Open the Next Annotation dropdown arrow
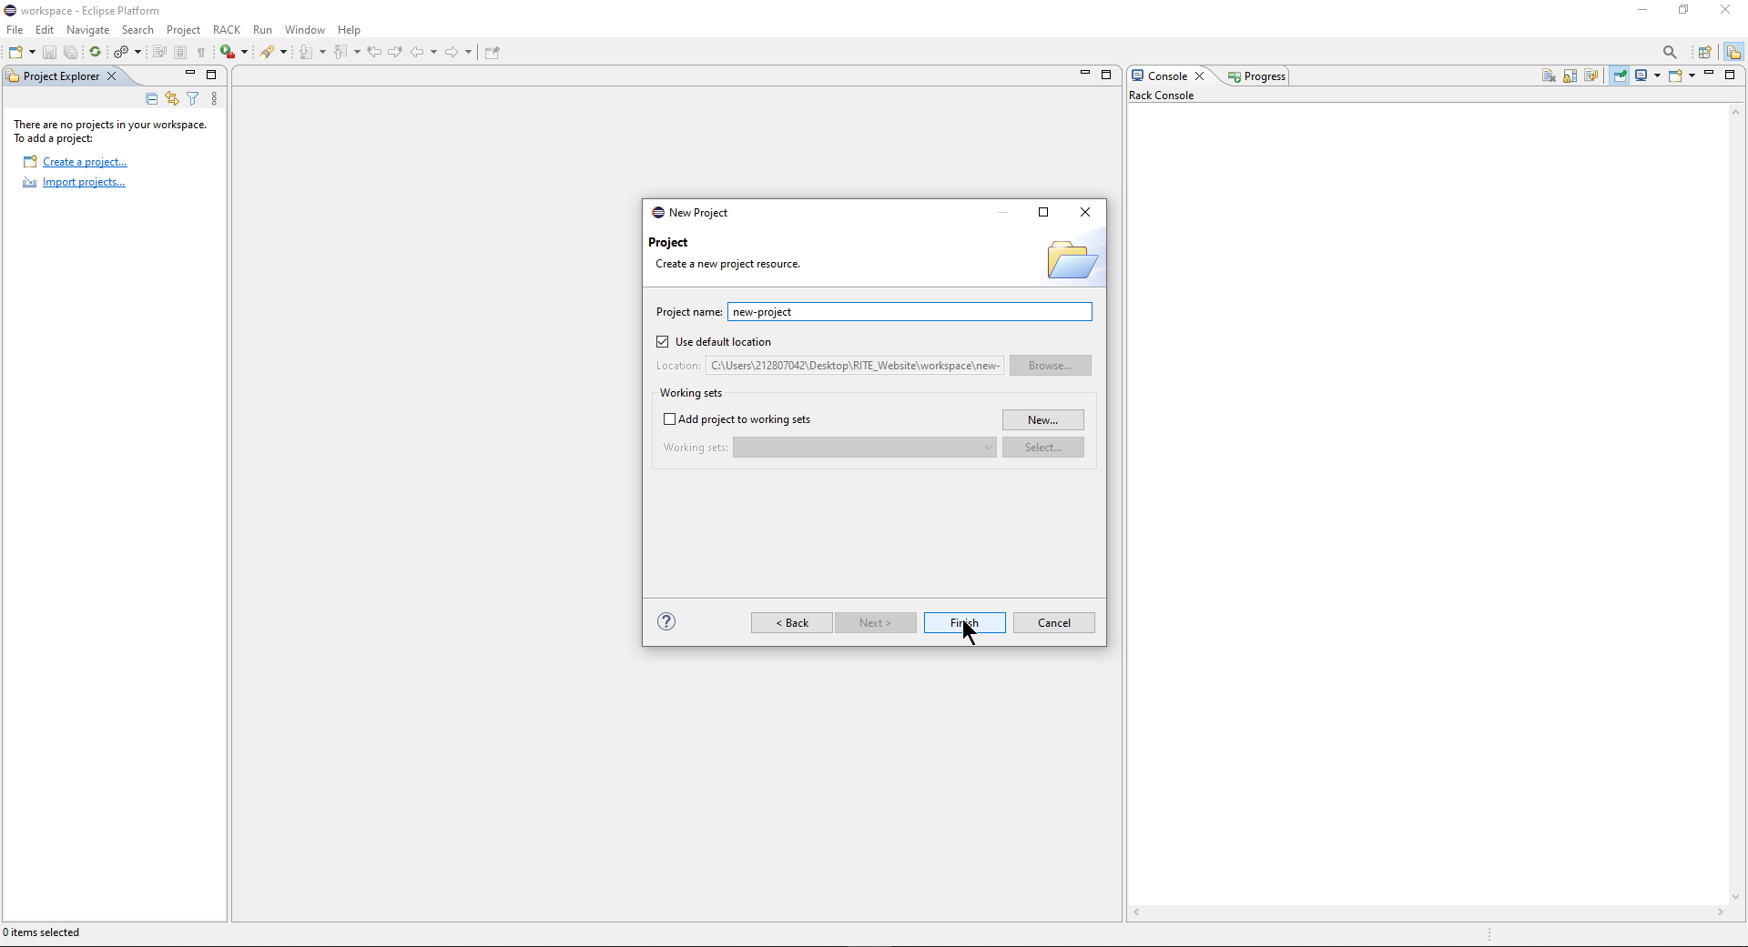This screenshot has width=1748, height=947. [x=322, y=52]
